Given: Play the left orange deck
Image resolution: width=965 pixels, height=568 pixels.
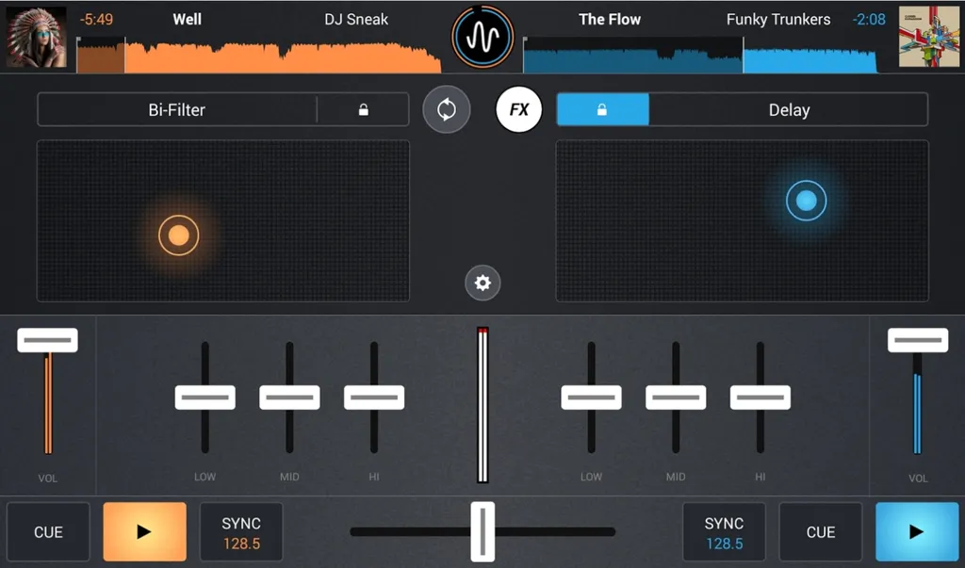Looking at the screenshot, I should tap(144, 531).
